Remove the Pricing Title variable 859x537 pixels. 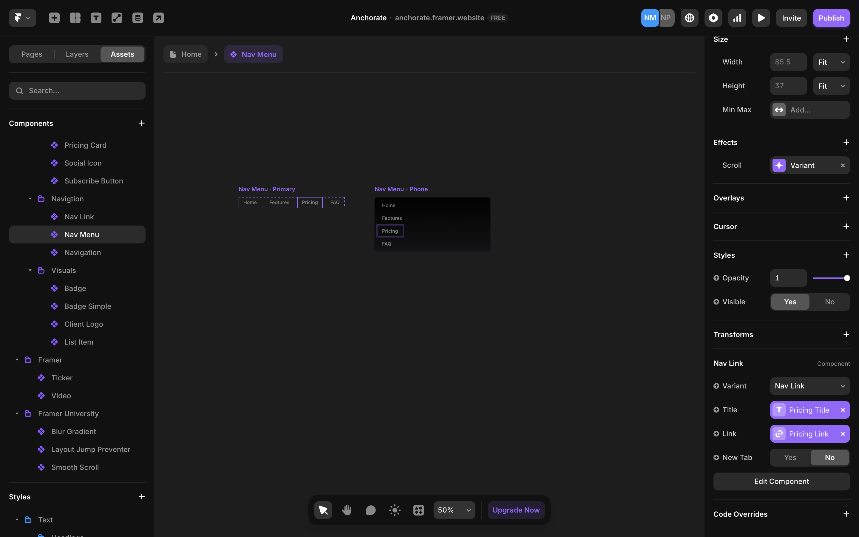click(x=843, y=410)
